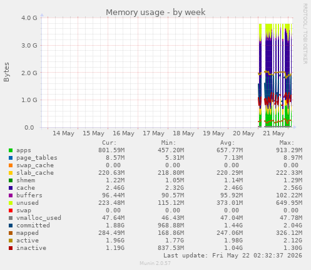311x270 pixels.
Task: Click the olive active legend swatch
Action: pyautogui.click(x=11, y=241)
